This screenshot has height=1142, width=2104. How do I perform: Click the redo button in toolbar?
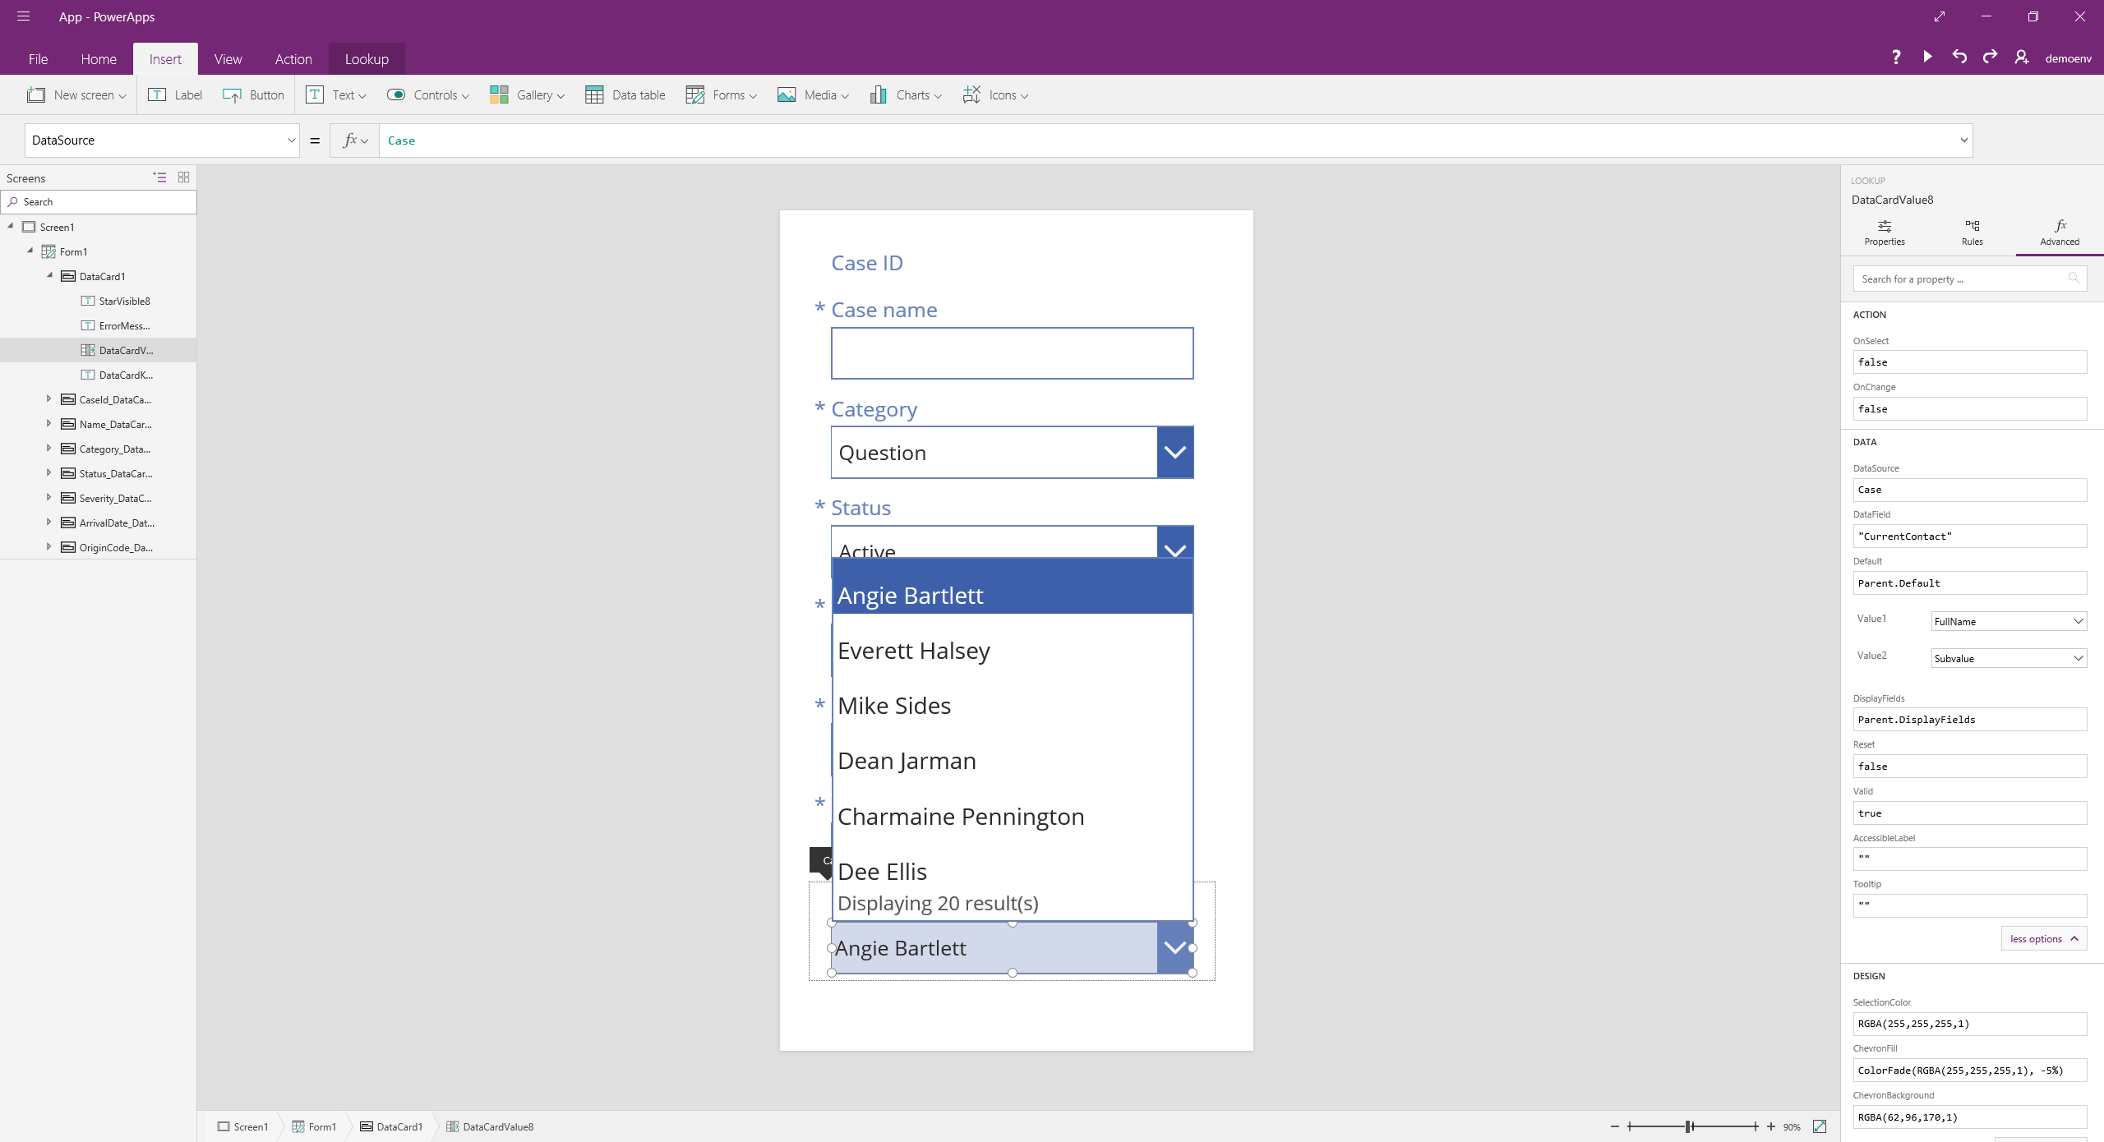tap(1990, 58)
